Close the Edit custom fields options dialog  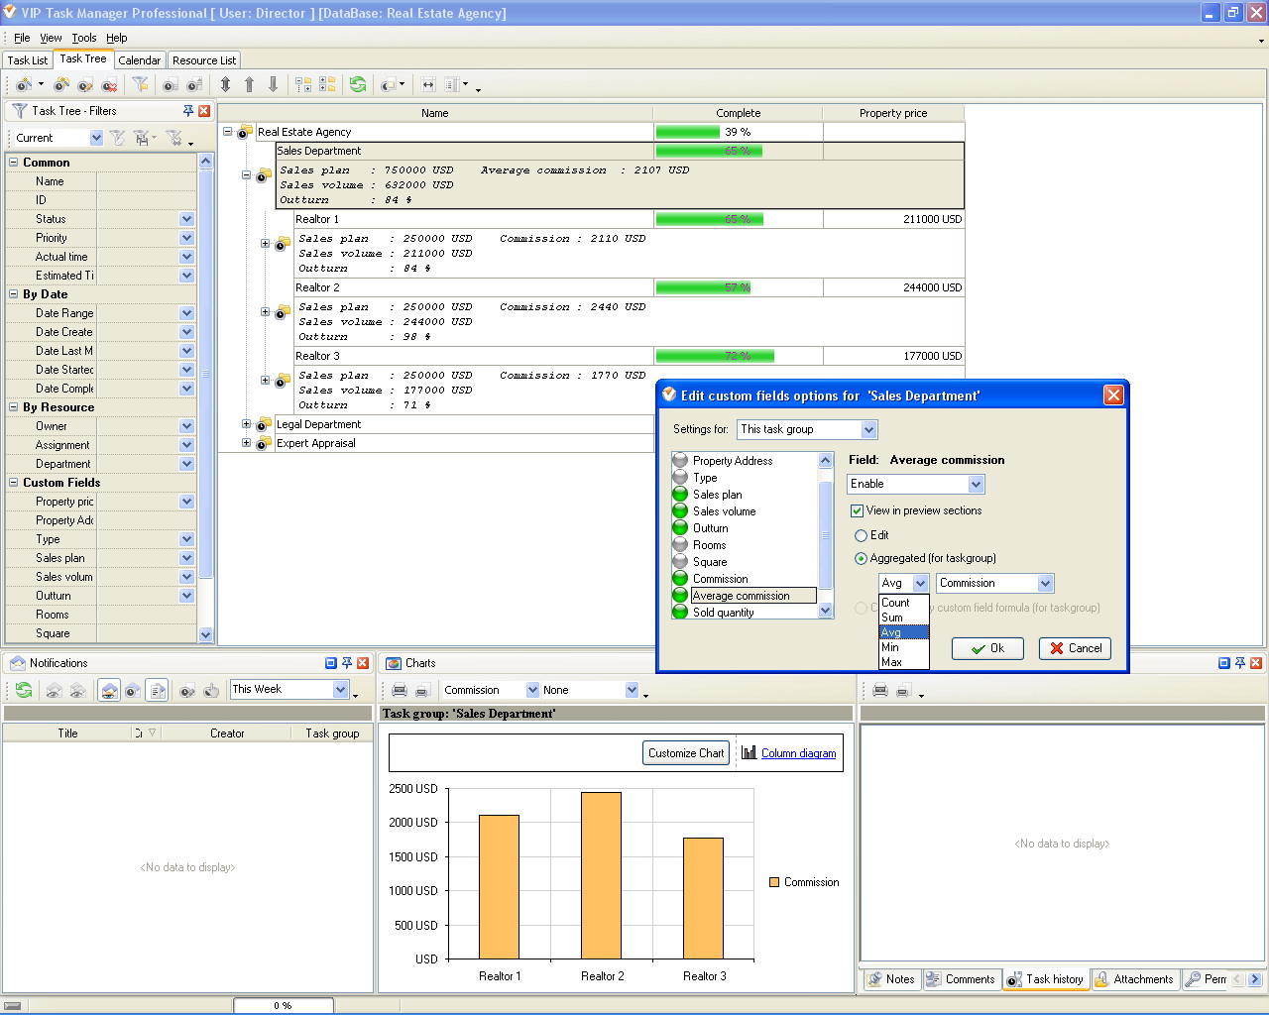pyautogui.click(x=1113, y=395)
